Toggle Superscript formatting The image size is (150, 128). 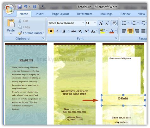point(87,31)
